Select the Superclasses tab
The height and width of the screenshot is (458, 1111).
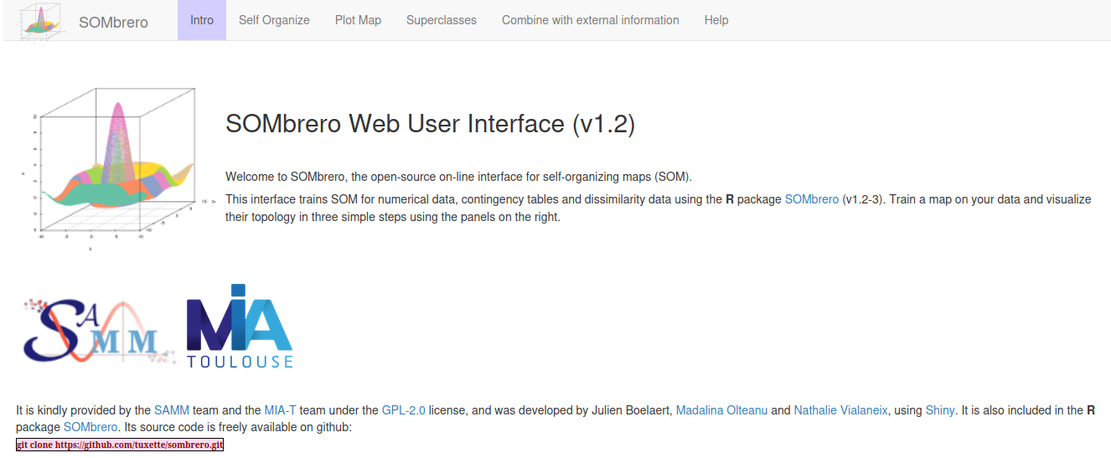(x=442, y=20)
